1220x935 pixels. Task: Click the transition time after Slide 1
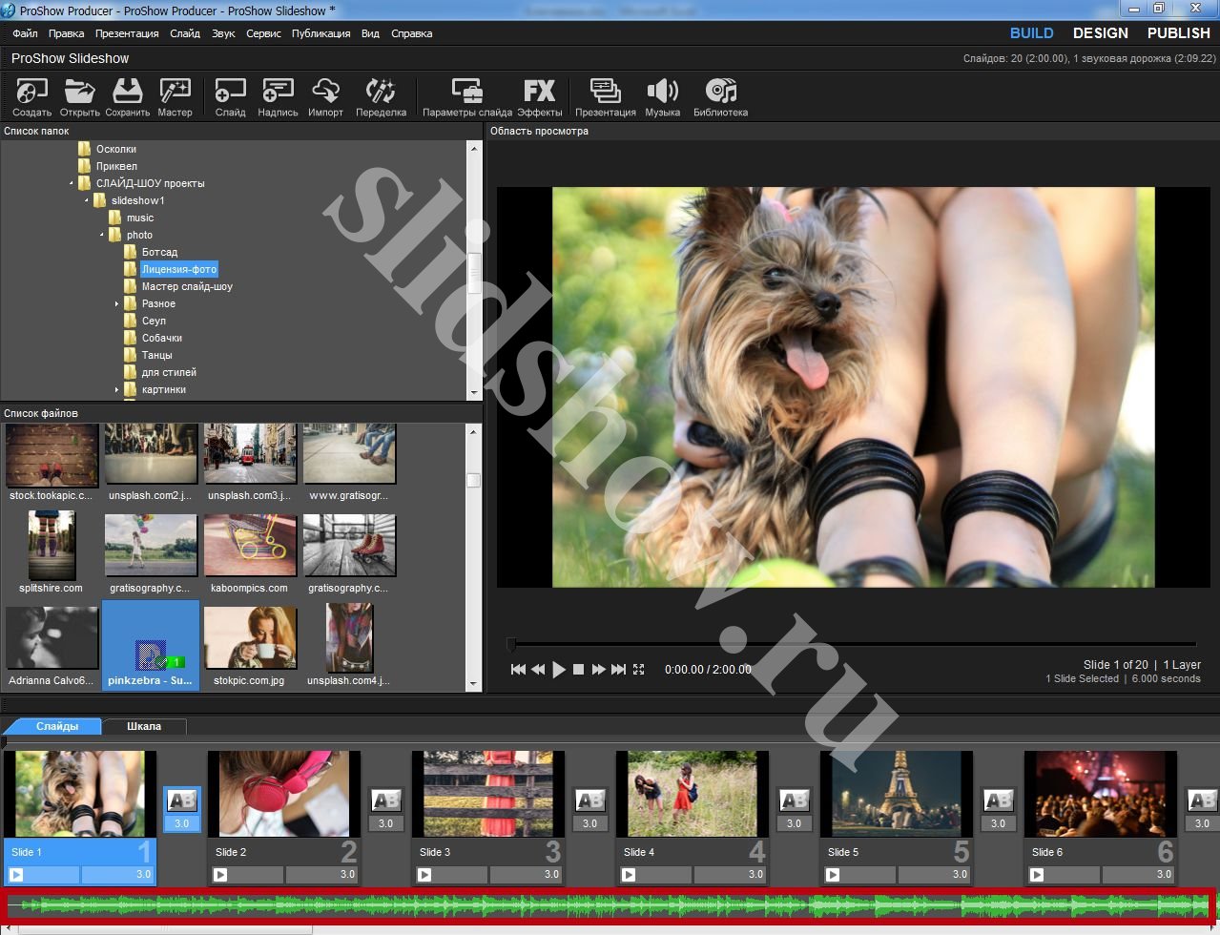point(181,823)
